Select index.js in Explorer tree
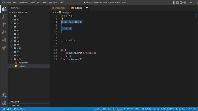The width and height of the screenshot is (198, 111). coord(22,66)
